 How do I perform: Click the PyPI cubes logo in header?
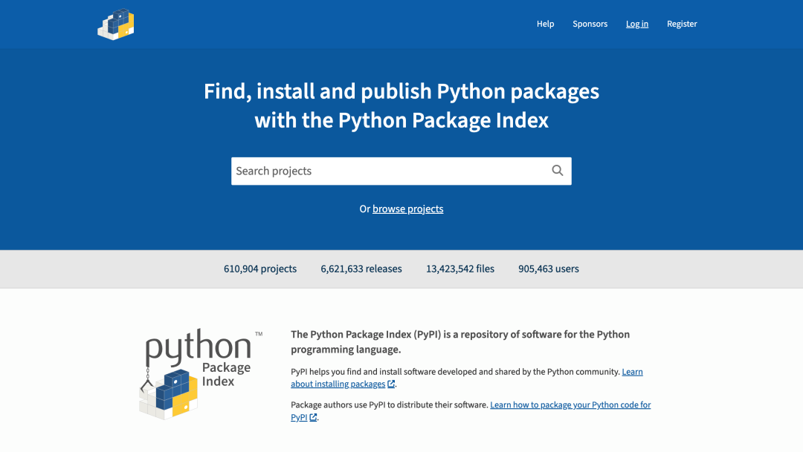tap(116, 24)
